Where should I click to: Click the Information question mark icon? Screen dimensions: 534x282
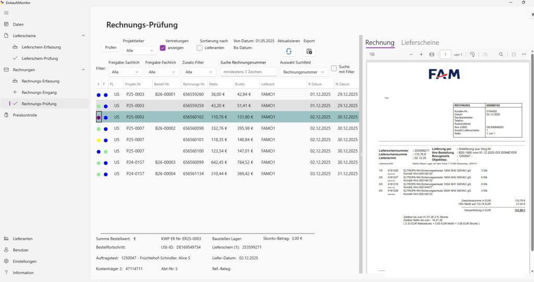click(x=6, y=273)
